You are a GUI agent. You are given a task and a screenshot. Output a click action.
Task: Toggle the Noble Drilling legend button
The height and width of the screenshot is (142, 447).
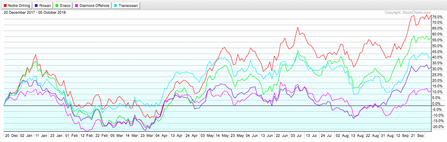coord(17,6)
